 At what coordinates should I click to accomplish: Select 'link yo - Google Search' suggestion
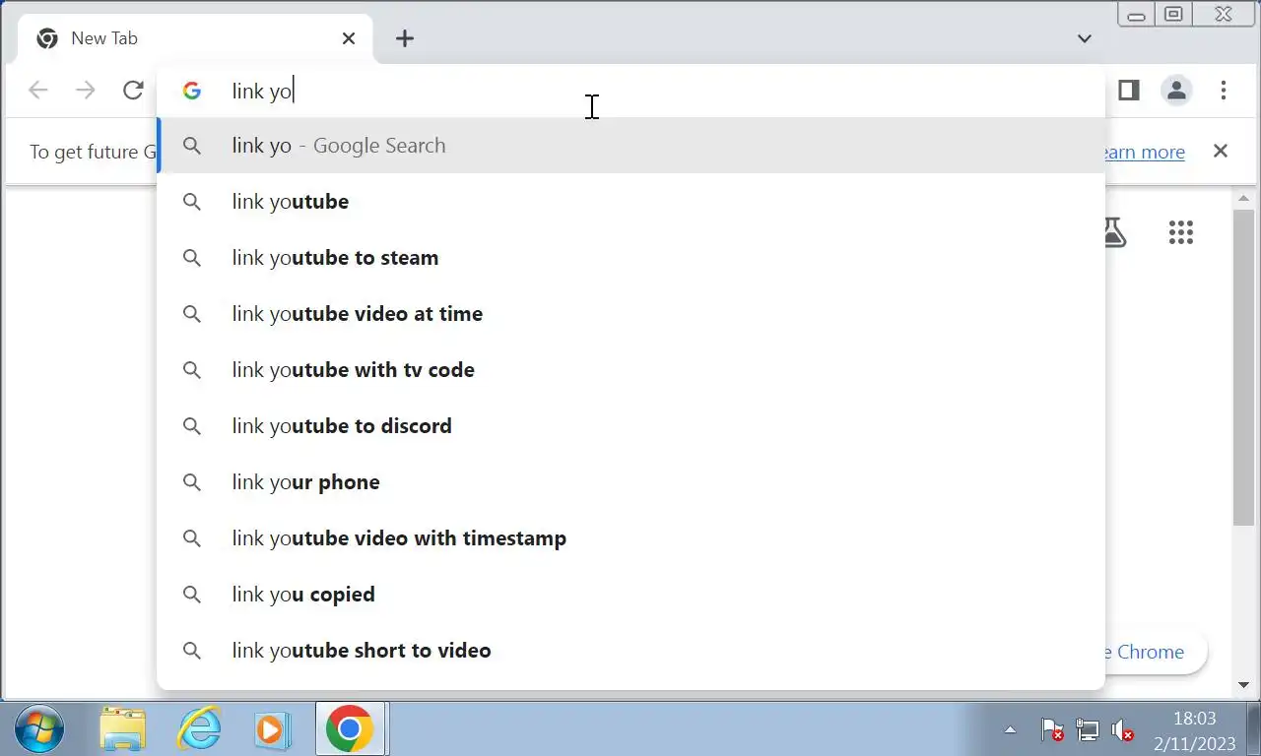[630, 146]
